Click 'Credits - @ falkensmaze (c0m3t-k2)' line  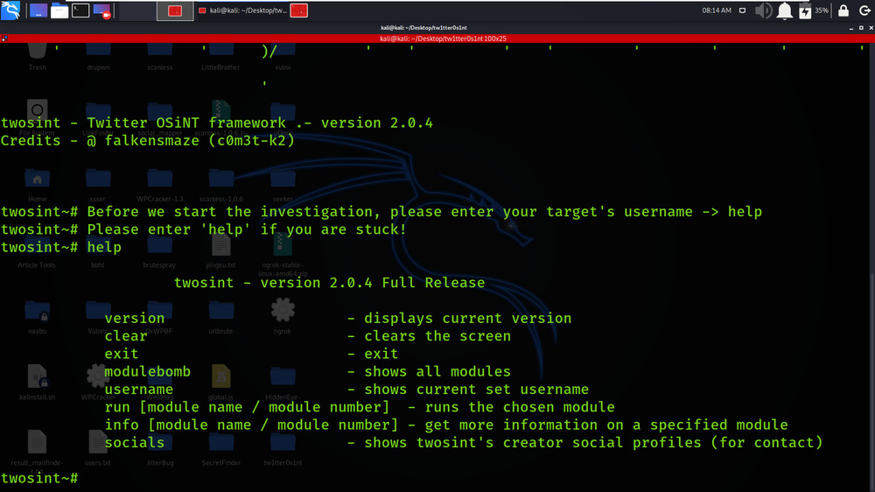point(147,141)
